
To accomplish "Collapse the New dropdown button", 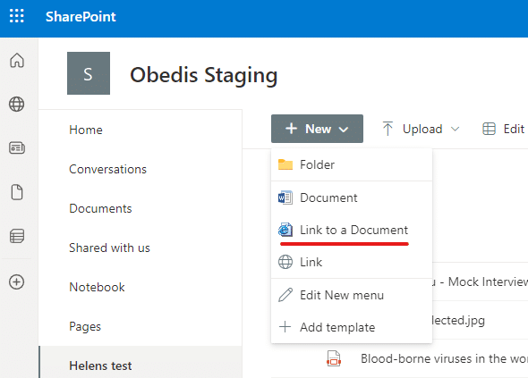I will coord(317,129).
